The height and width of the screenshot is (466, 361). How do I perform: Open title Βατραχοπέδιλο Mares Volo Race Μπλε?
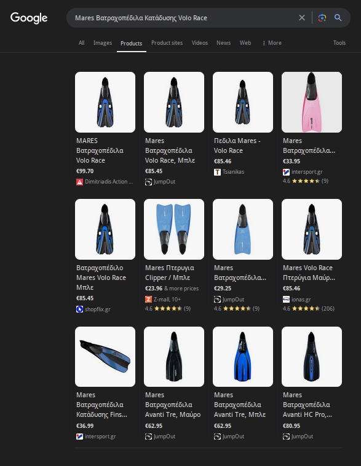tap(101, 278)
